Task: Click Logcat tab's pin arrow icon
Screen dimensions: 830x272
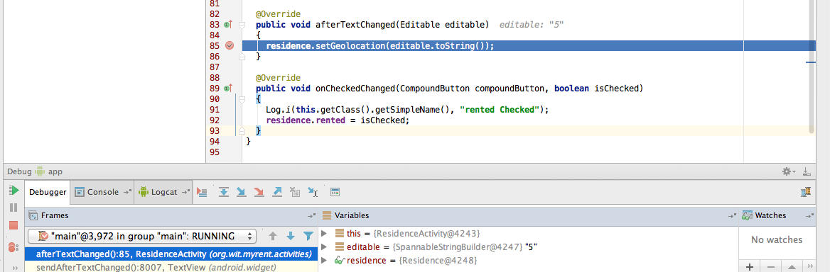Action: 185,193
